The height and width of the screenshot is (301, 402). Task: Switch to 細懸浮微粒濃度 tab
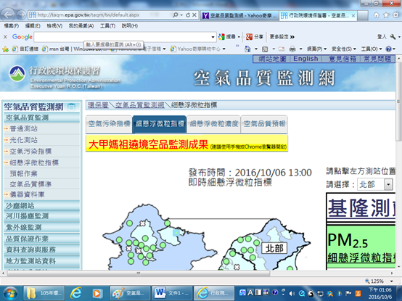click(214, 124)
